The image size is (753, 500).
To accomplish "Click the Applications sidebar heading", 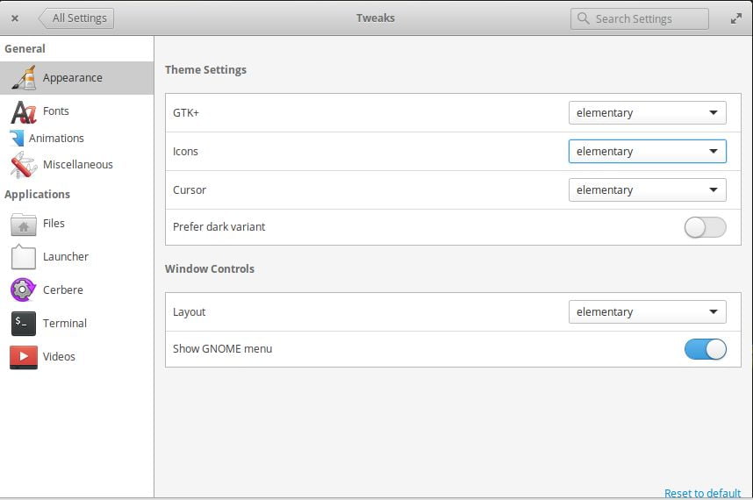I will 38,195.
